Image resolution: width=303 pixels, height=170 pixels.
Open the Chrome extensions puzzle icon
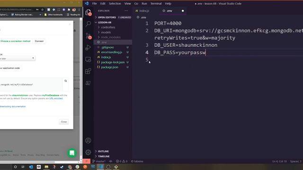69,9
